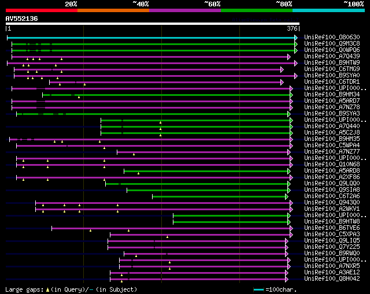
Task: Click the UniRef100_C6TDR1 label
Action: [x=332, y=82]
